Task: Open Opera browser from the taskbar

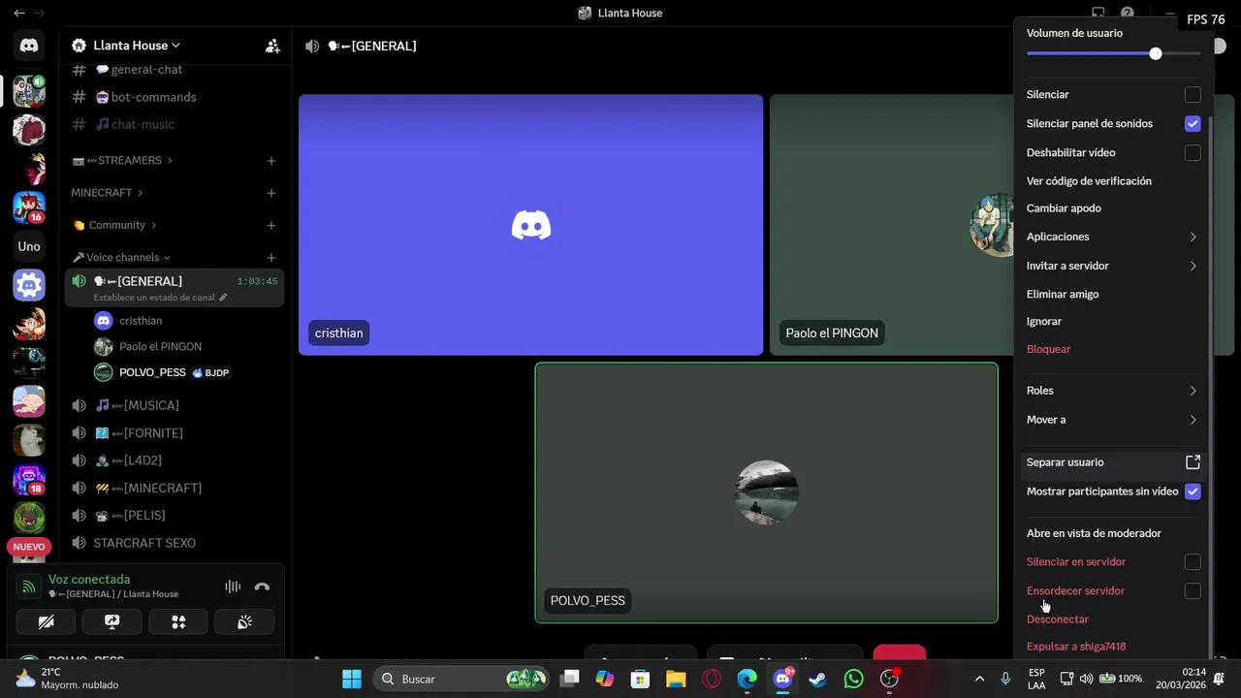Action: tap(712, 679)
